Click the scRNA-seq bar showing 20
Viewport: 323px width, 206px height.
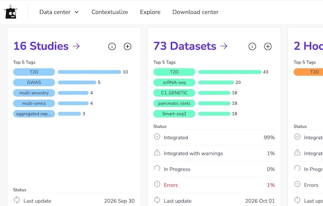tap(216, 82)
